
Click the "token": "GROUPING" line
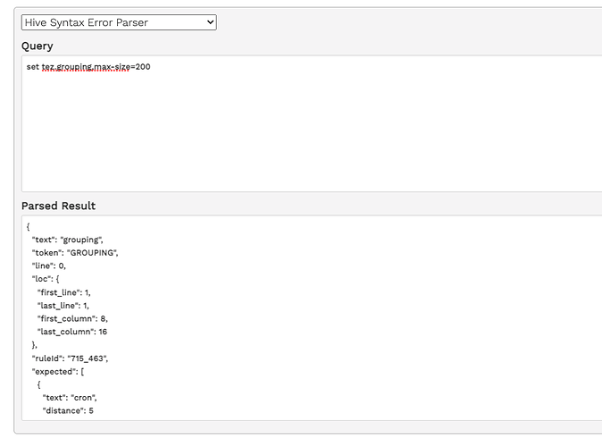(x=75, y=253)
